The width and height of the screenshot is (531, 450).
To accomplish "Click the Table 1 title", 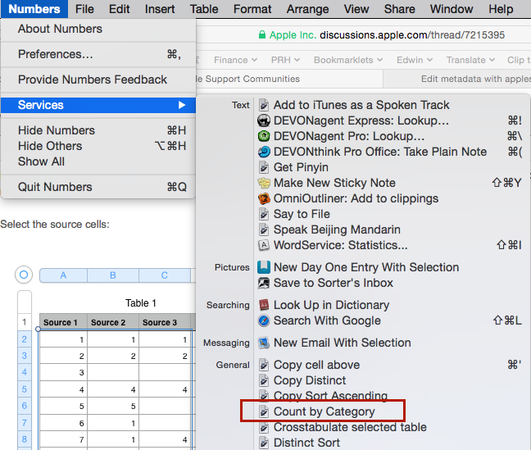I will 141,303.
